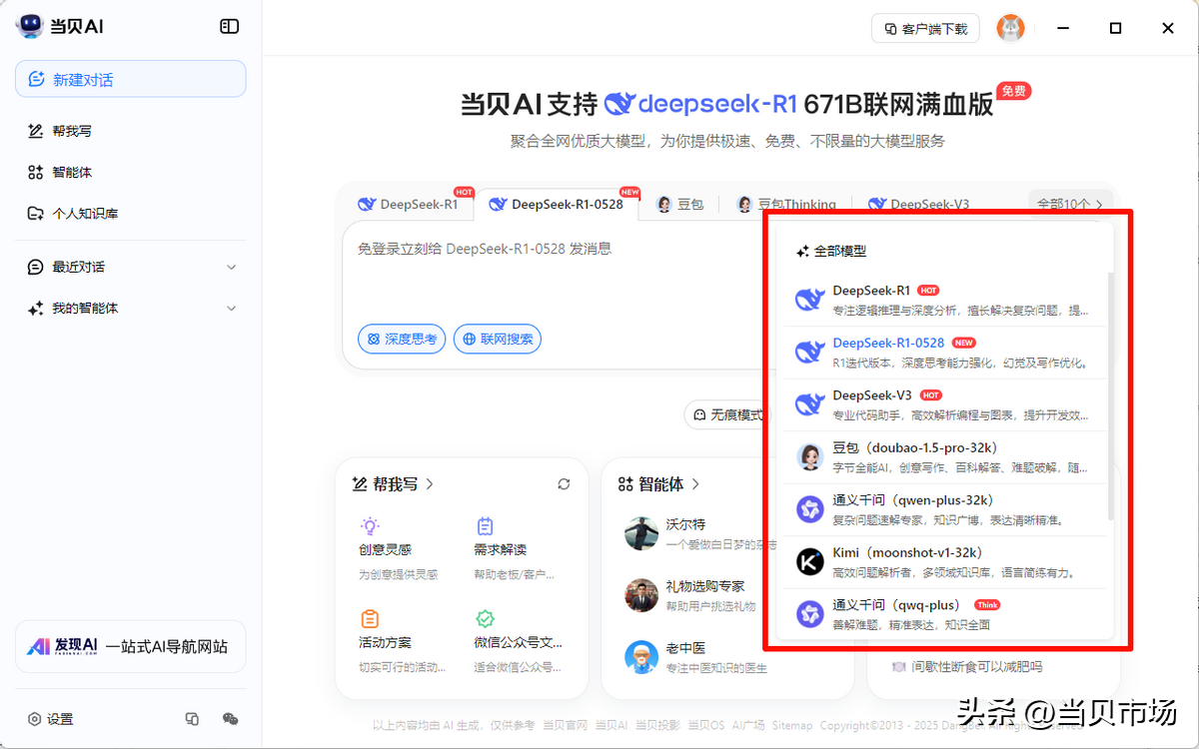This screenshot has height=749, width=1199.
Task: Open the user avatar menu
Action: pos(1011,28)
